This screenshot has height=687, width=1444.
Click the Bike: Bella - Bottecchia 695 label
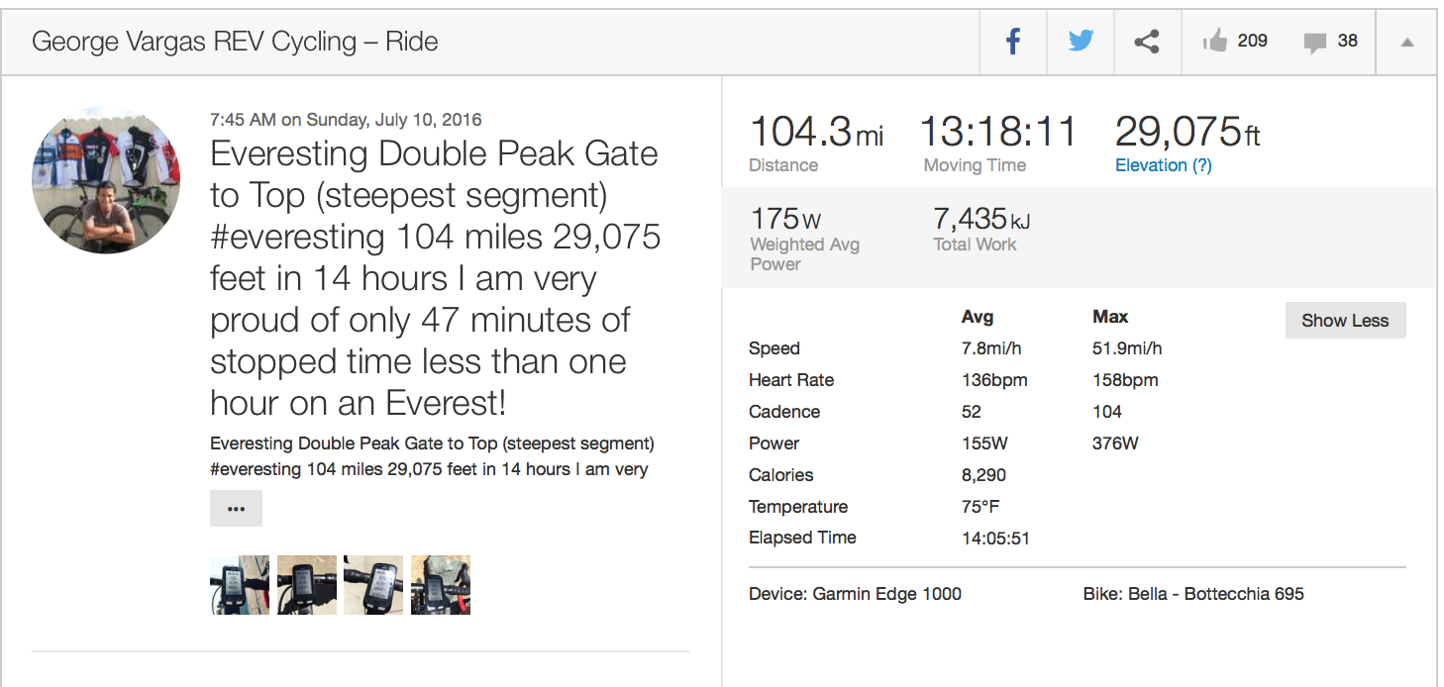tap(1193, 594)
